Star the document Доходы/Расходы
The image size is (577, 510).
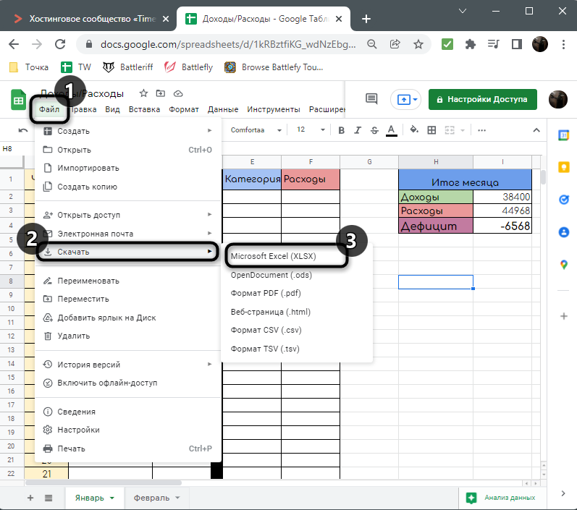pyautogui.click(x=143, y=93)
